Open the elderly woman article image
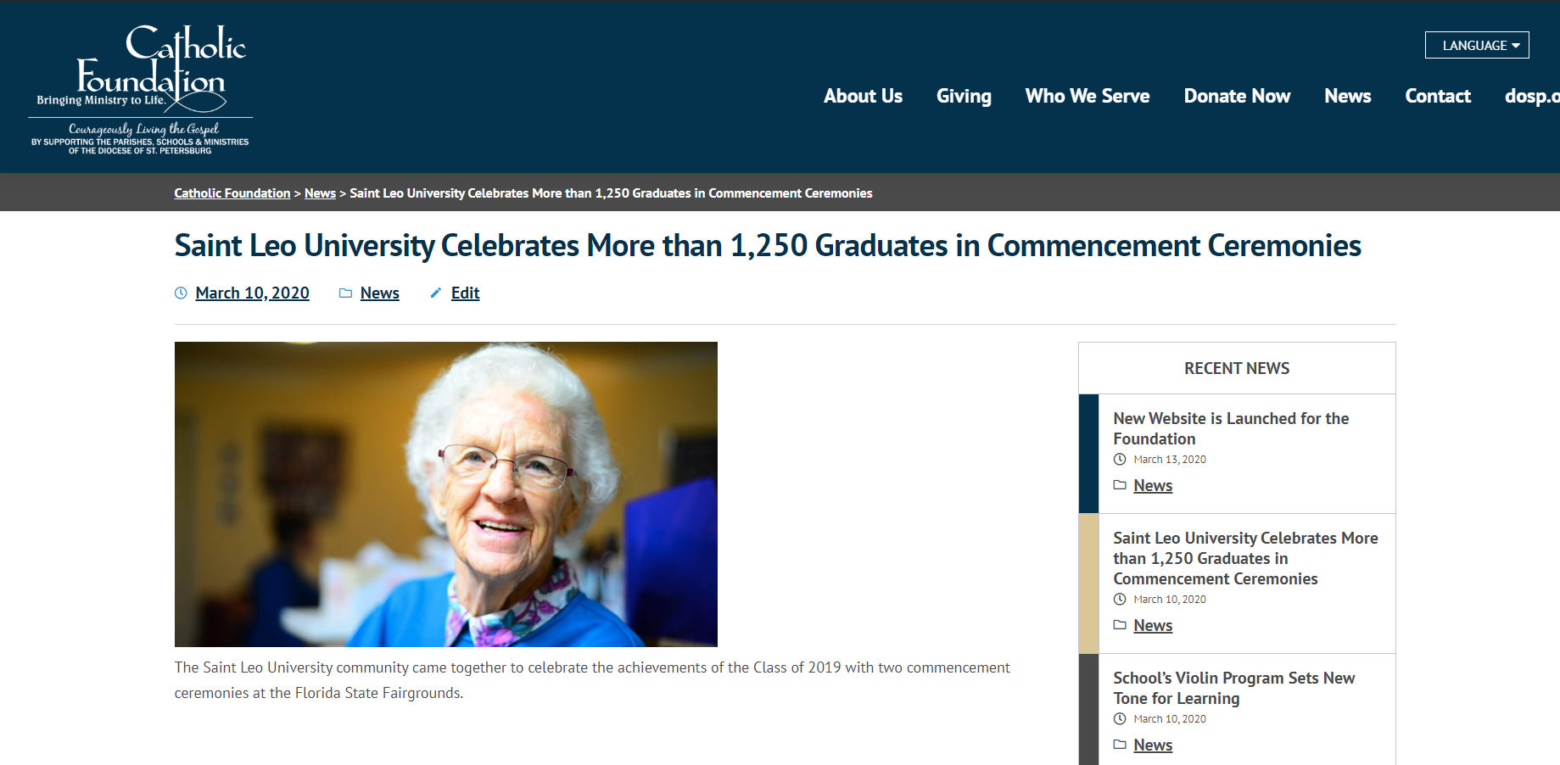Viewport: 1560px width, 765px height. tap(446, 494)
